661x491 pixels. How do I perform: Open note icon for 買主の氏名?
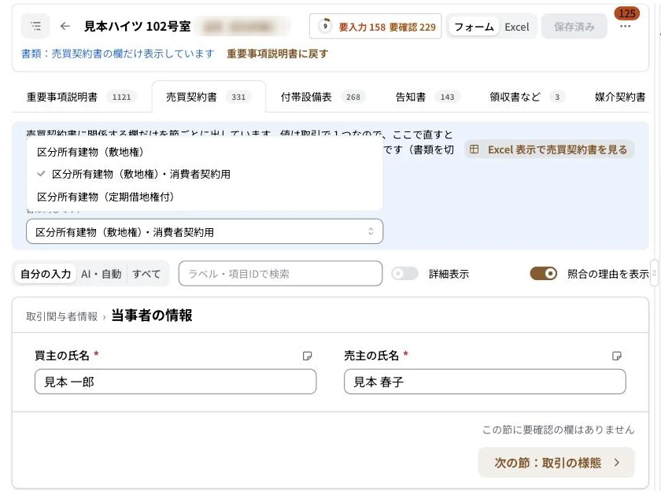pyautogui.click(x=308, y=356)
